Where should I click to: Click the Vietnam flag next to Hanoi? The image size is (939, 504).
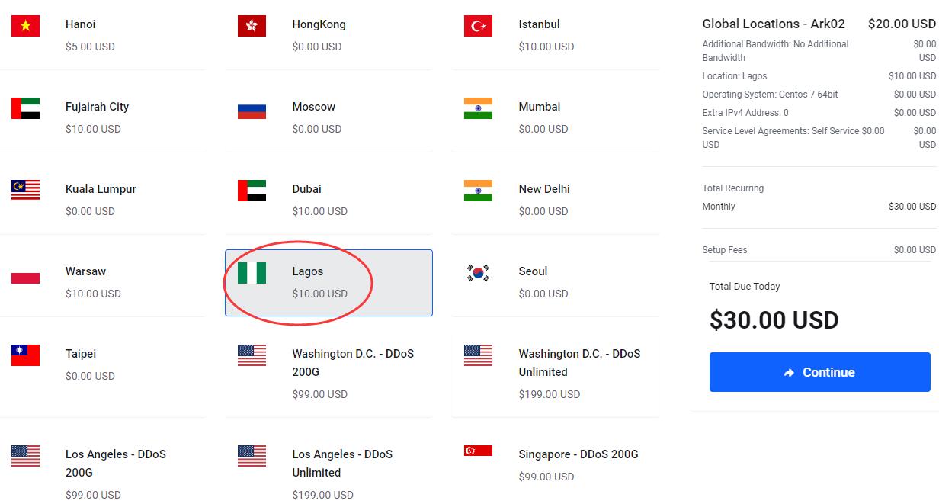coord(25,26)
